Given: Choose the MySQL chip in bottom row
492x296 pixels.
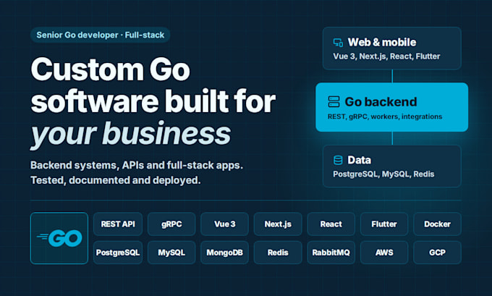Looking at the screenshot, I should [x=171, y=253].
